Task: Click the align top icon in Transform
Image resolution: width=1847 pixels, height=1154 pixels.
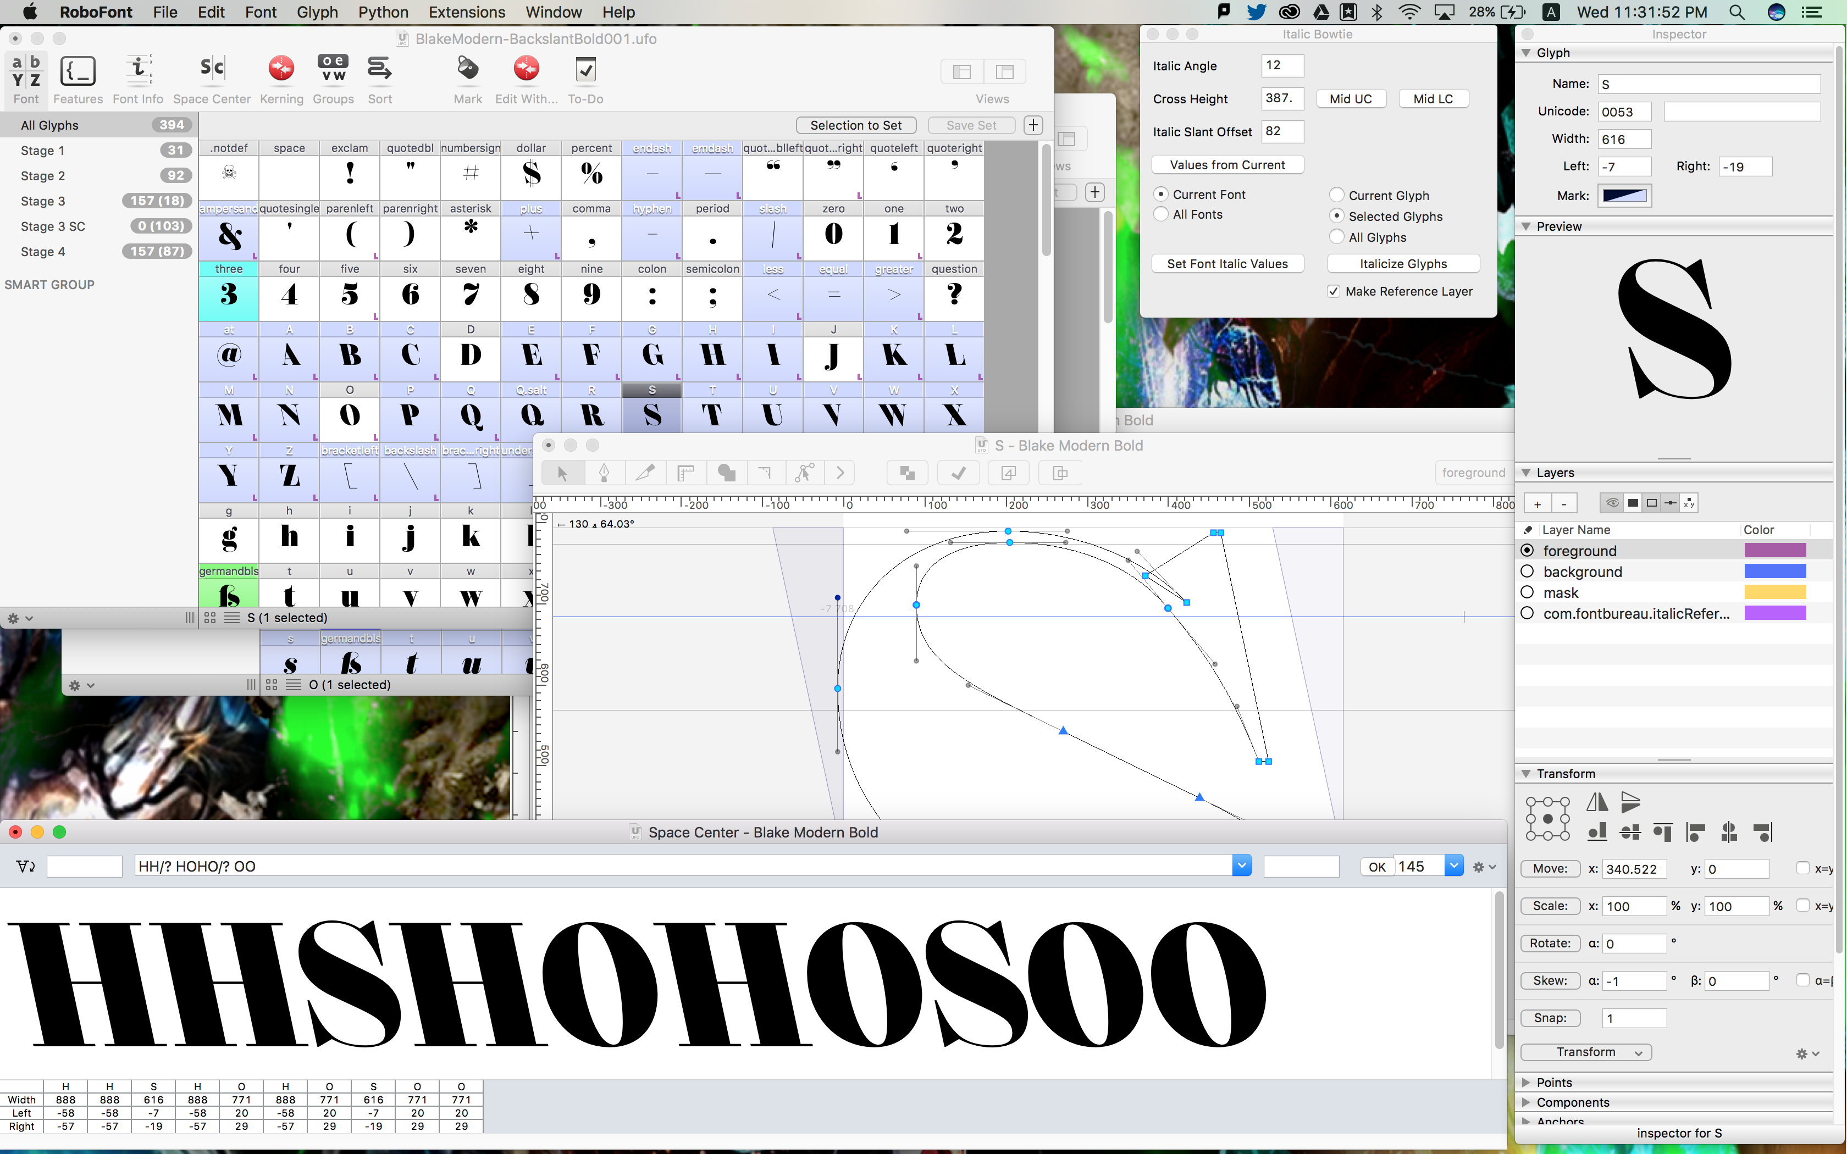Action: [x=1663, y=832]
